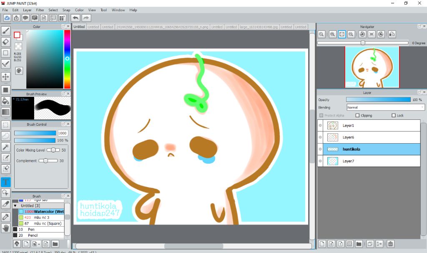Image resolution: width=427 pixels, height=253 pixels.
Task: Click the Protect Alpha checkbox
Action: [322, 115]
